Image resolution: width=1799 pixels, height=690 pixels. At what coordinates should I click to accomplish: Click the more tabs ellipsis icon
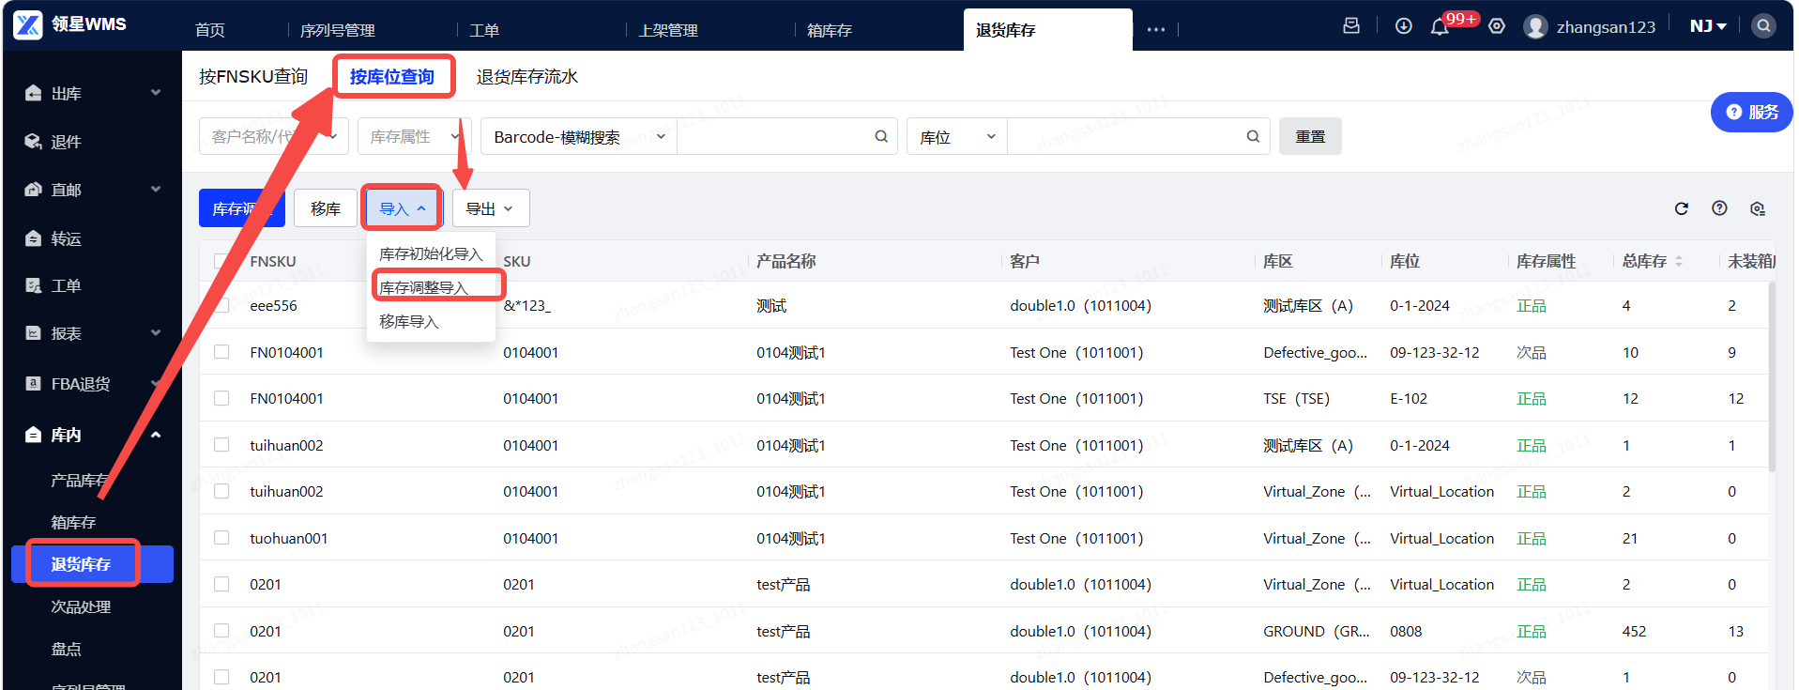(x=1155, y=30)
